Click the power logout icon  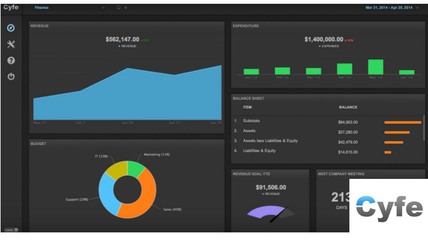(x=11, y=77)
